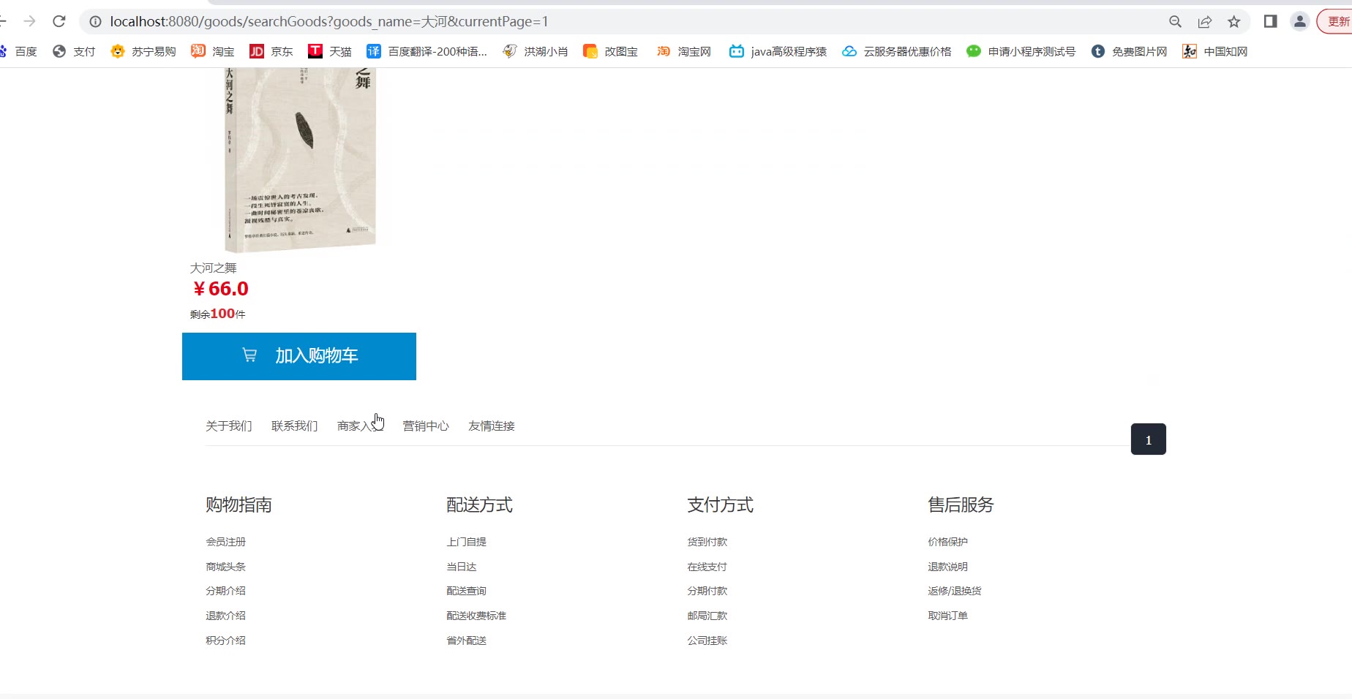Open 邮局汇款 under 支付方式
Viewport: 1352px width, 699px height.
[x=707, y=616]
